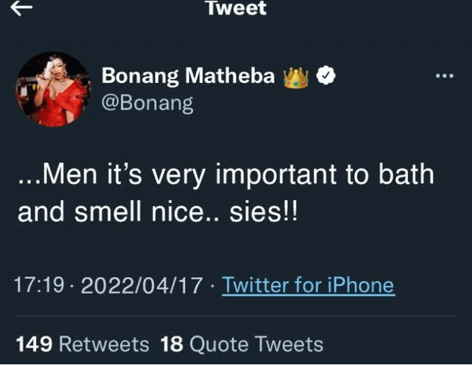The image size is (472, 365).
Task: View the 149 Retweets list
Action: point(82,344)
